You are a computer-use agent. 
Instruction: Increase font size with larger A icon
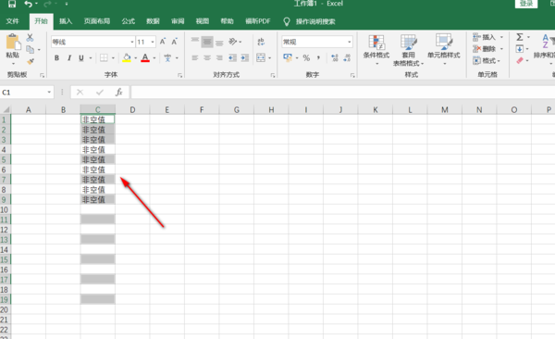click(x=163, y=42)
